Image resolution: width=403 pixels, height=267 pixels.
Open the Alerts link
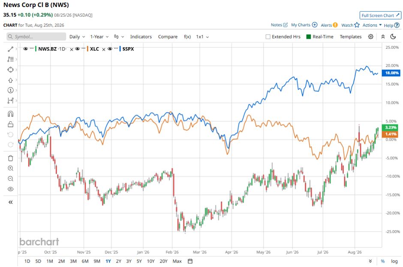tap(329, 25)
